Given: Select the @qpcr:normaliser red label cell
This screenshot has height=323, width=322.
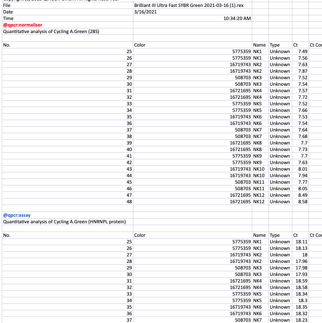Looking at the screenshot, I should coord(68,25).
